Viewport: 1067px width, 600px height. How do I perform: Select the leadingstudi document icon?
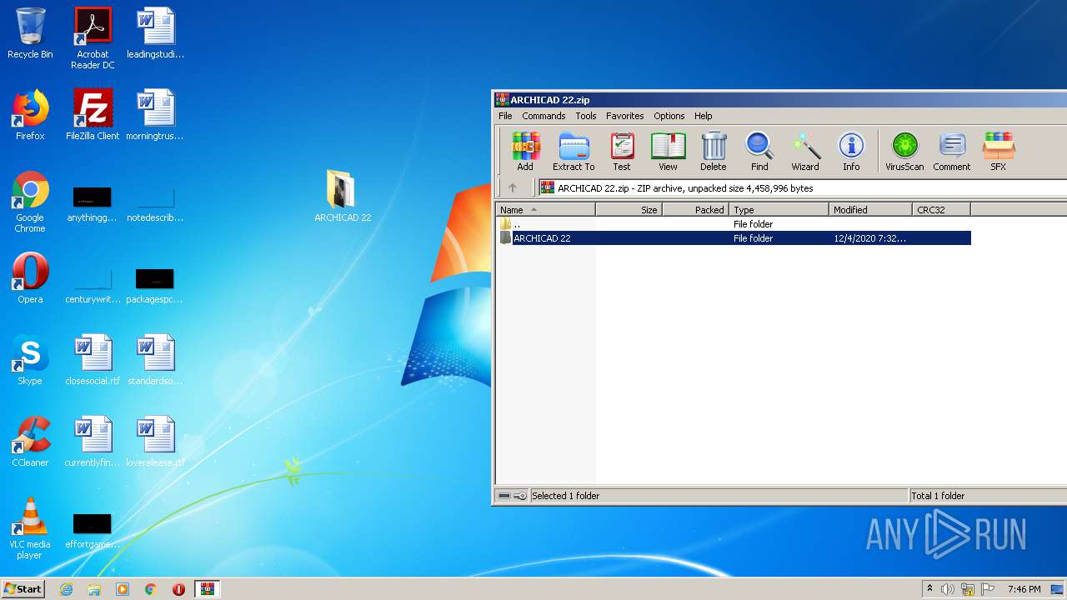pyautogui.click(x=155, y=33)
